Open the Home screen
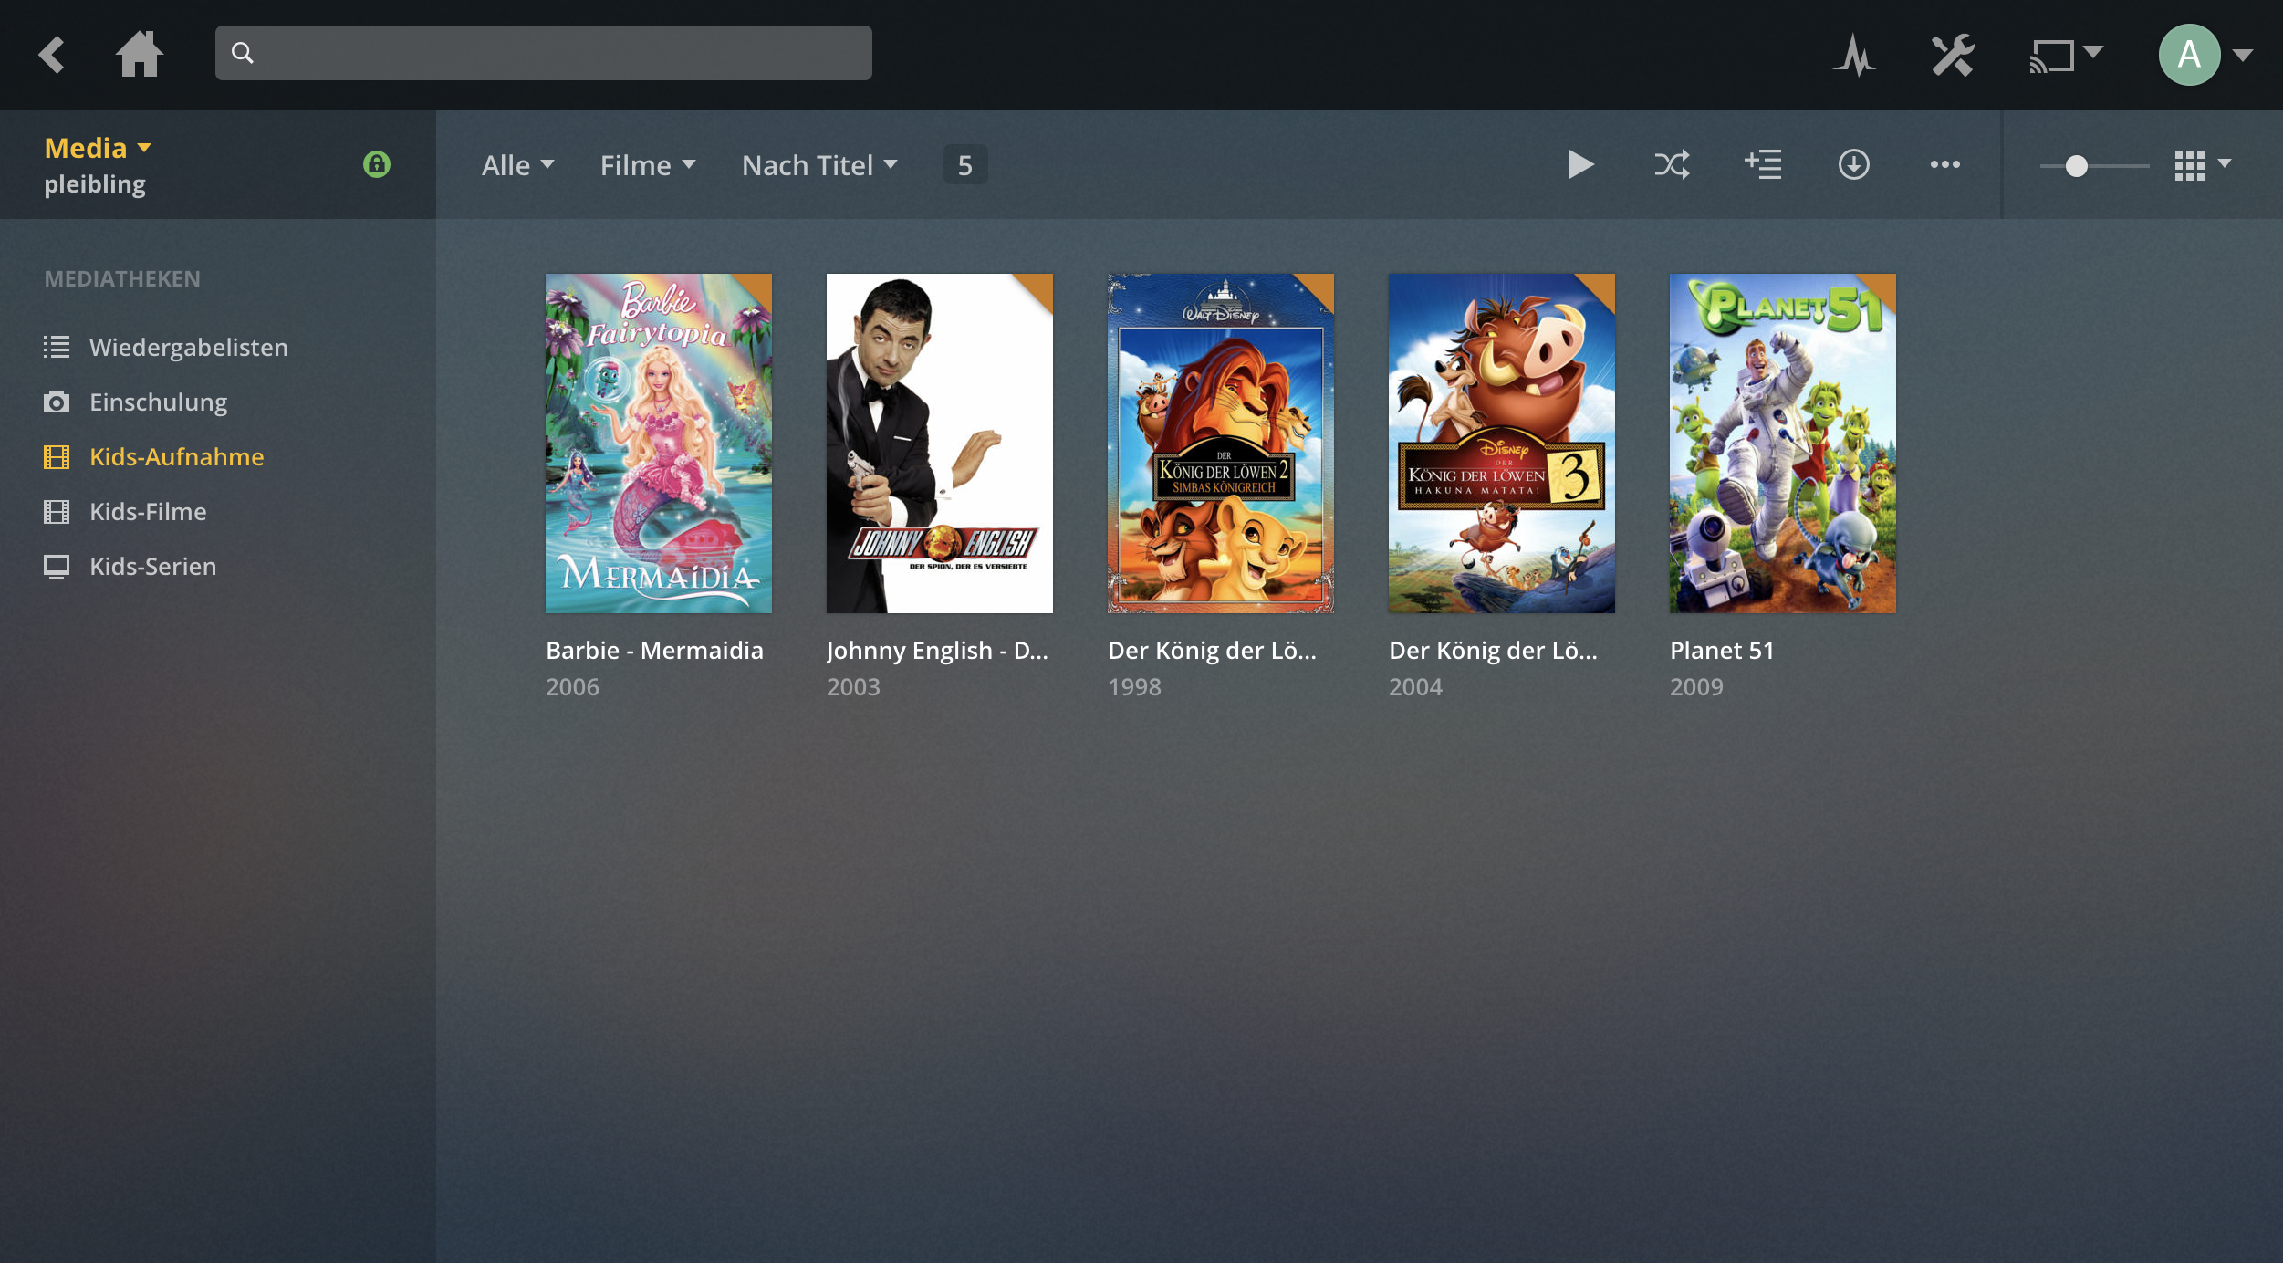The width and height of the screenshot is (2283, 1263). click(140, 54)
